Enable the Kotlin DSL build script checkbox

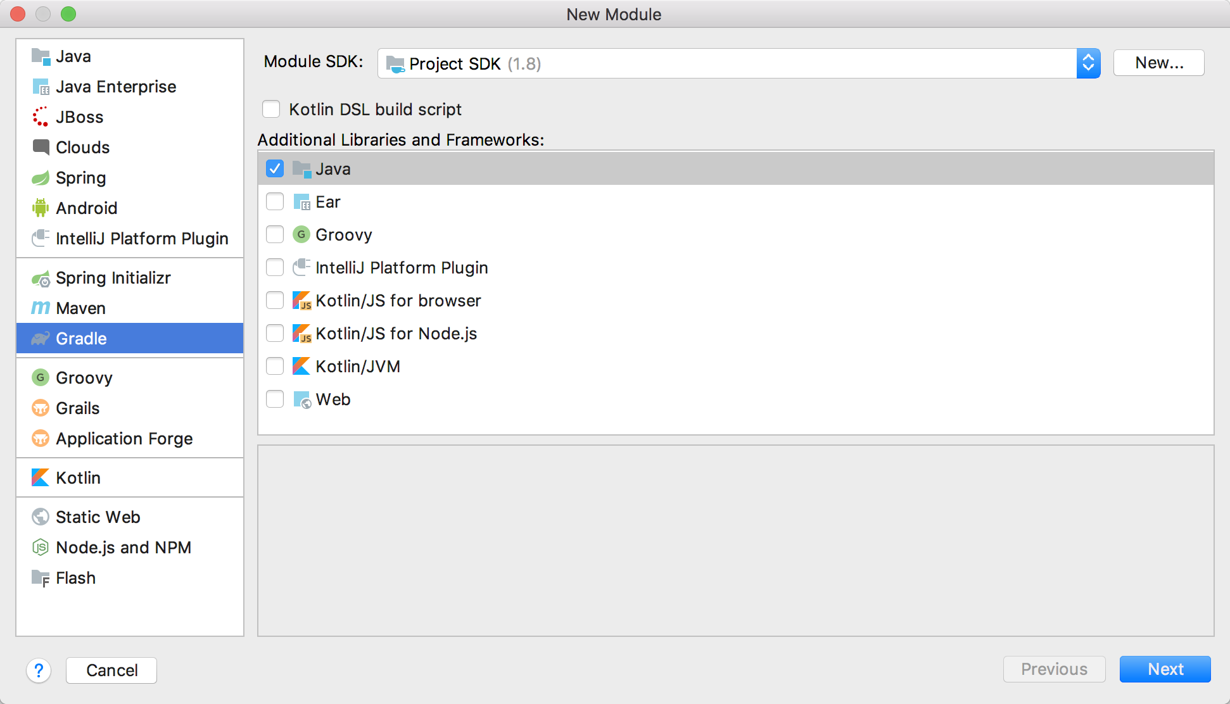click(x=271, y=110)
